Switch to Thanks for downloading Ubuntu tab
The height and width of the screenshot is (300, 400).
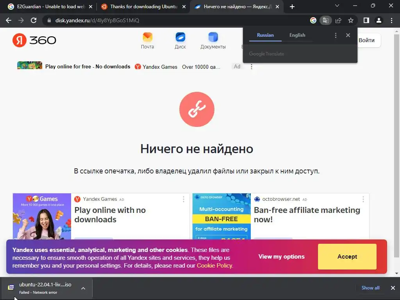[143, 7]
